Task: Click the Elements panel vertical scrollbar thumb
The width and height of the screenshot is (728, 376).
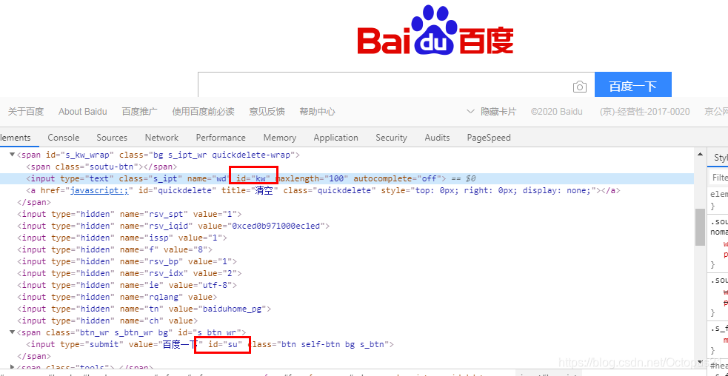Action: 700,227
